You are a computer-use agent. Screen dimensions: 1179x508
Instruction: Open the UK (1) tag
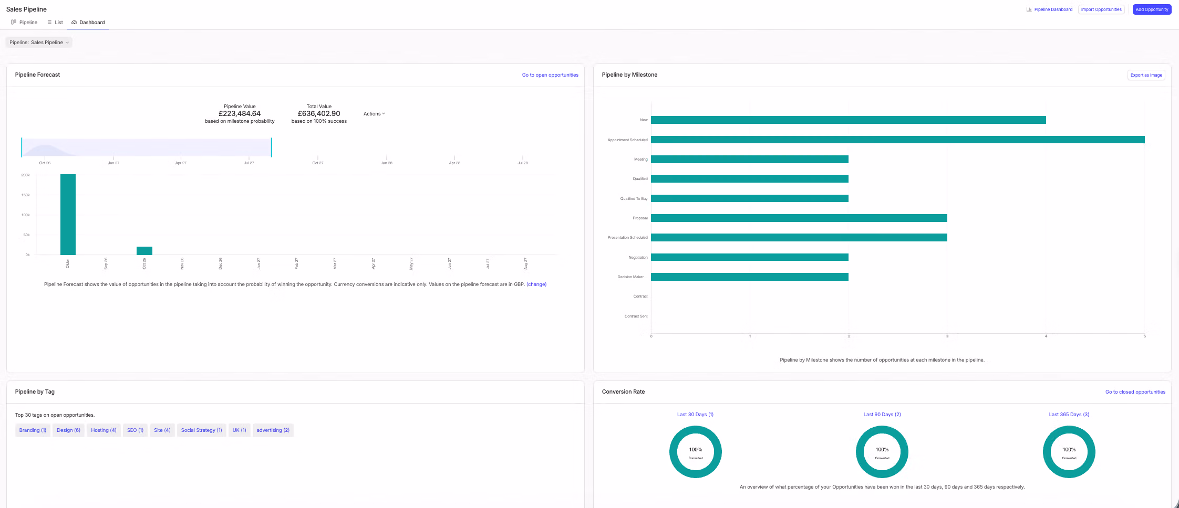click(239, 430)
